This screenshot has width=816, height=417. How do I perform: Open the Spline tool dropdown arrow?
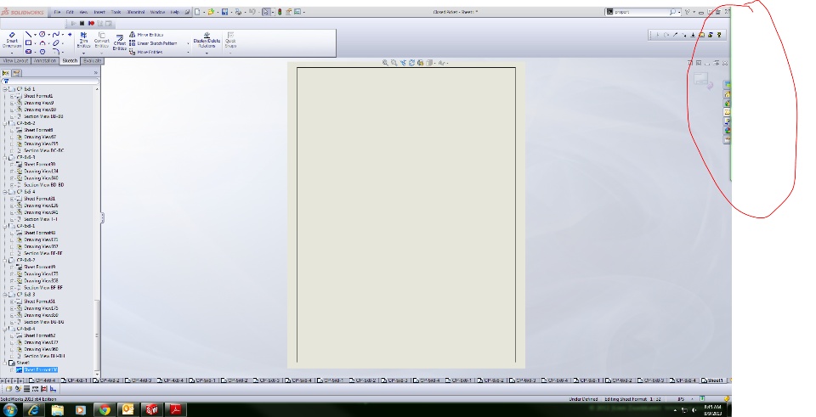(62, 35)
